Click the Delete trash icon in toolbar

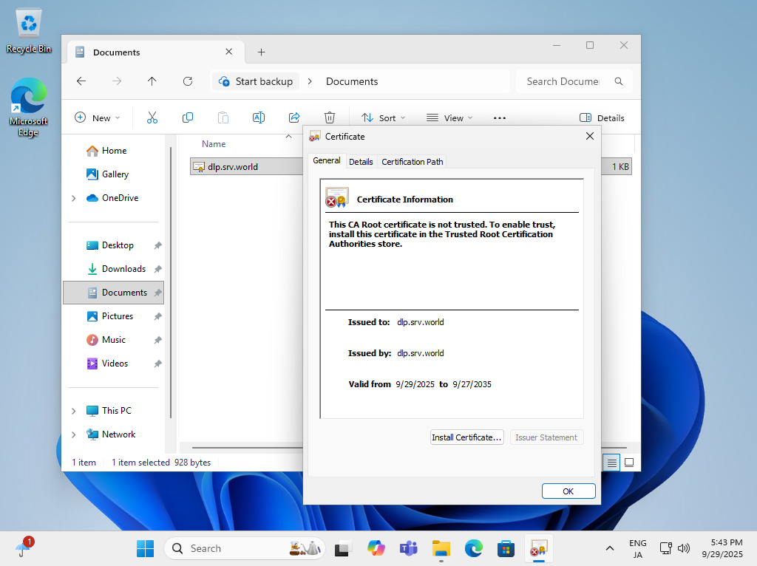click(330, 117)
